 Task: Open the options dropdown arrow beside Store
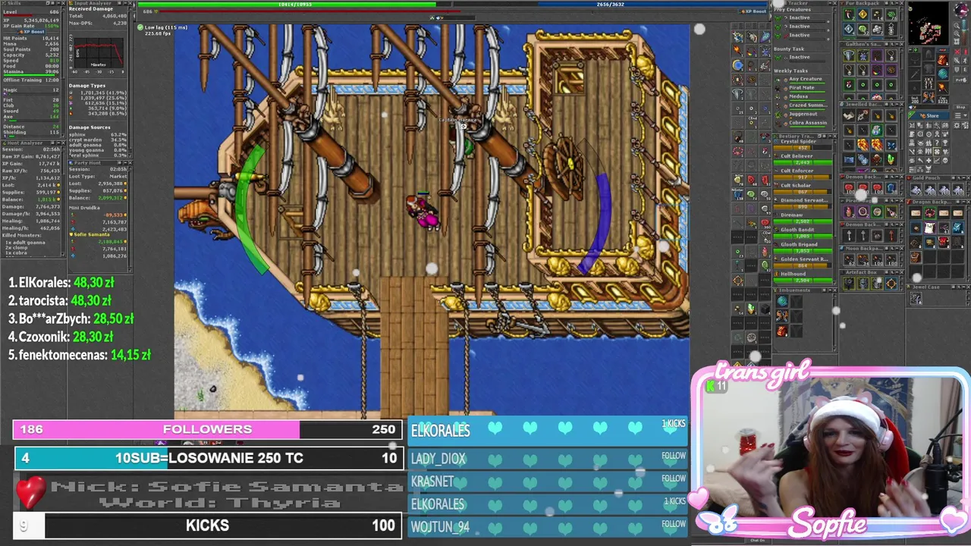click(x=965, y=115)
